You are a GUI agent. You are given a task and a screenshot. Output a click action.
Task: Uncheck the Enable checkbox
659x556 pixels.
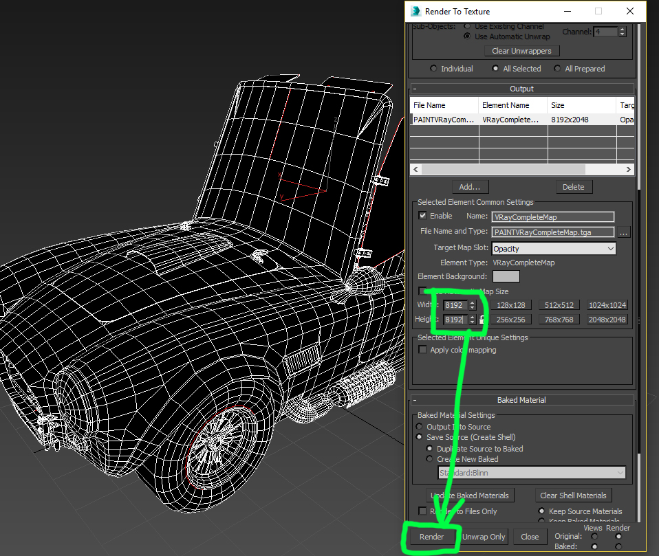coord(422,216)
